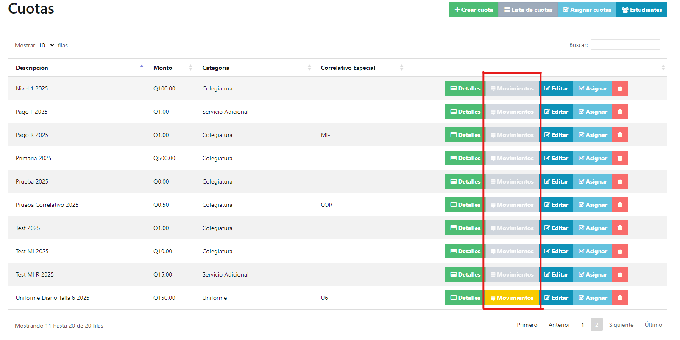This screenshot has width=680, height=340.
Task: Go to page 1
Action: pos(582,325)
